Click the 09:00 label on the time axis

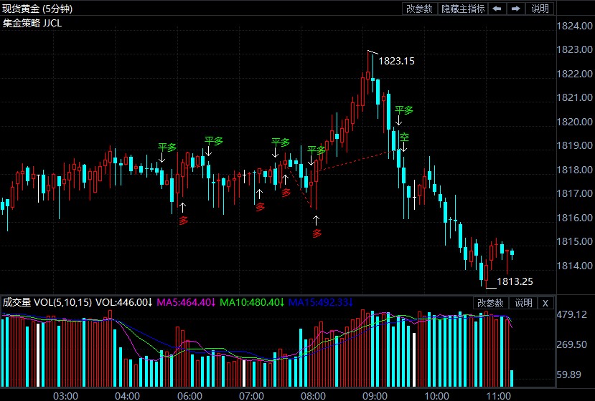pyautogui.click(x=375, y=395)
